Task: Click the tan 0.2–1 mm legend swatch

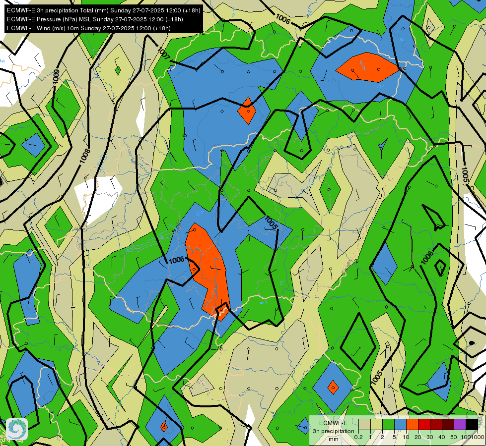Action: (x=364, y=425)
